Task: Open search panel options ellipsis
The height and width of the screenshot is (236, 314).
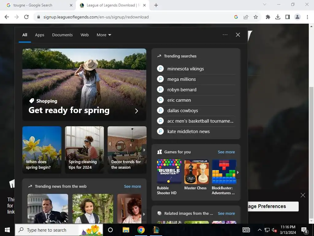Action: click(225, 35)
